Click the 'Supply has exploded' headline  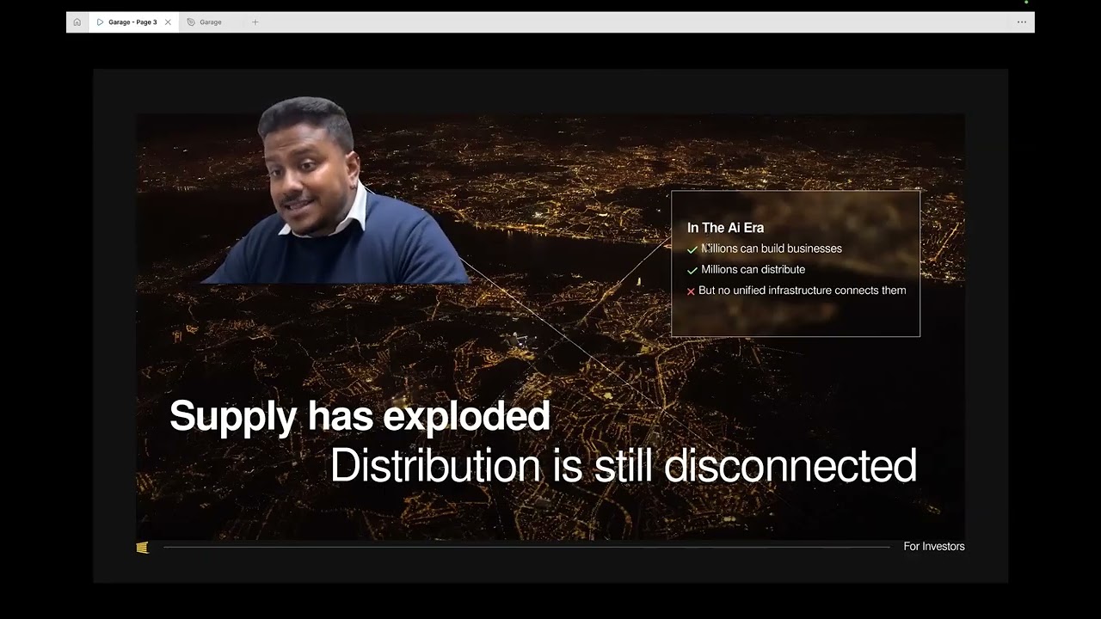pos(360,415)
